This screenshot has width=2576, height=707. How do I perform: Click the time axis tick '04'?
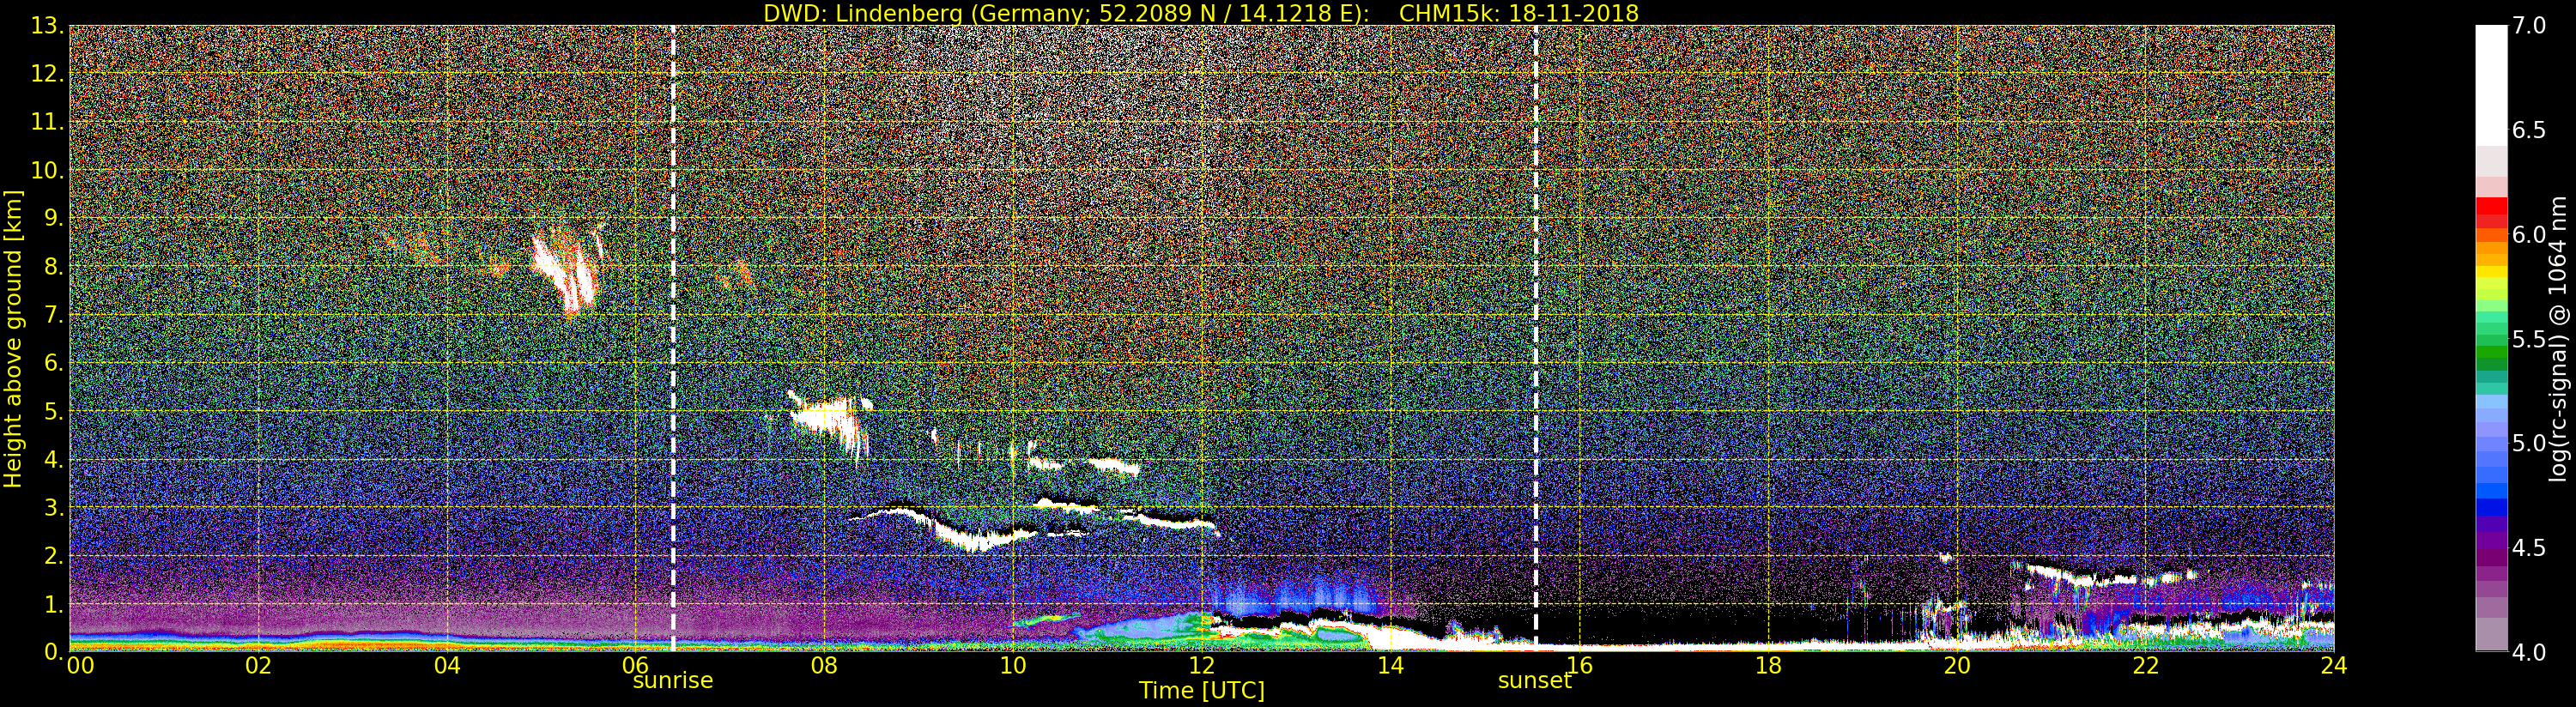[447, 665]
